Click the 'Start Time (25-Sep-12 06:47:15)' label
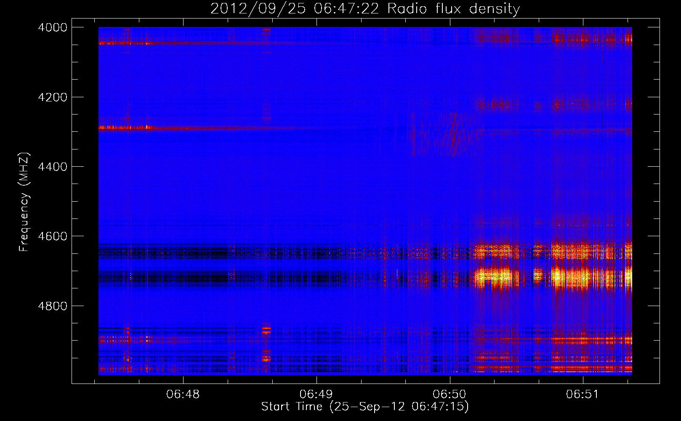 (365, 407)
